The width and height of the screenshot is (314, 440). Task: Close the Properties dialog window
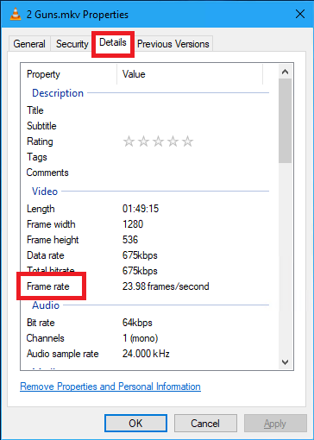[x=300, y=14]
